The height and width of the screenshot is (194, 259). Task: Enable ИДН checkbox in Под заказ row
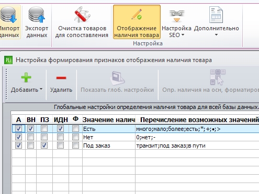[60, 145]
